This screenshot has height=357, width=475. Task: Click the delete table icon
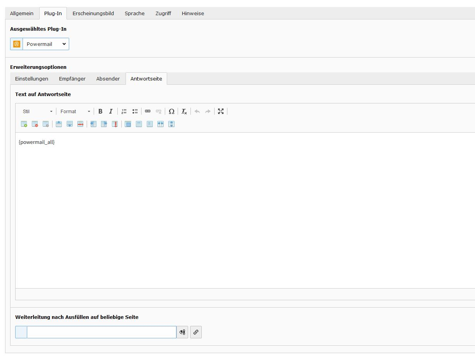[35, 124]
